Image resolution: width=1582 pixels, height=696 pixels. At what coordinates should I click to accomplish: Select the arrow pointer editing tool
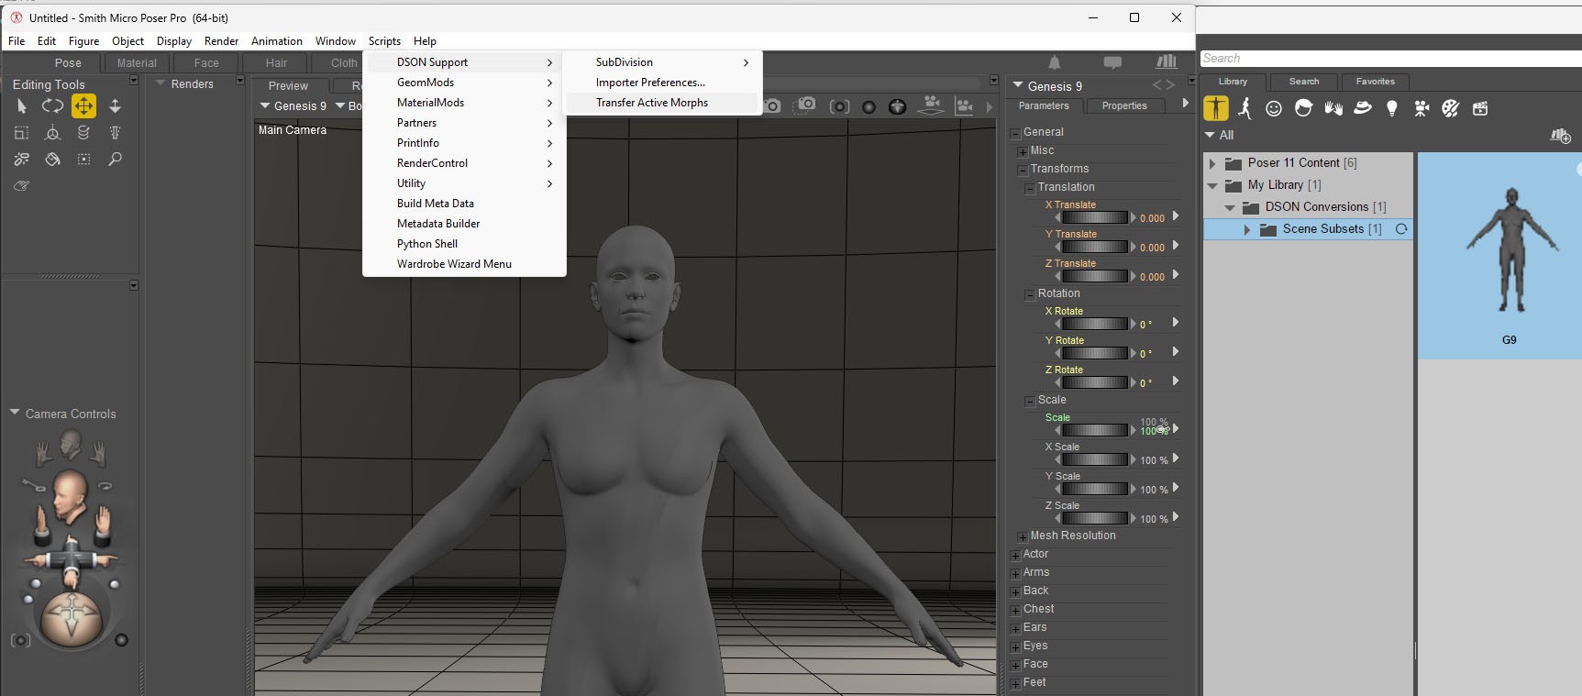pyautogui.click(x=22, y=106)
